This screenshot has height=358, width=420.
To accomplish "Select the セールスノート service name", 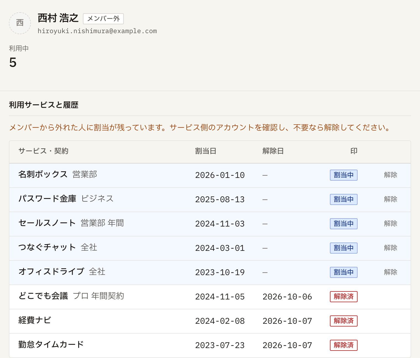I will coord(47,223).
